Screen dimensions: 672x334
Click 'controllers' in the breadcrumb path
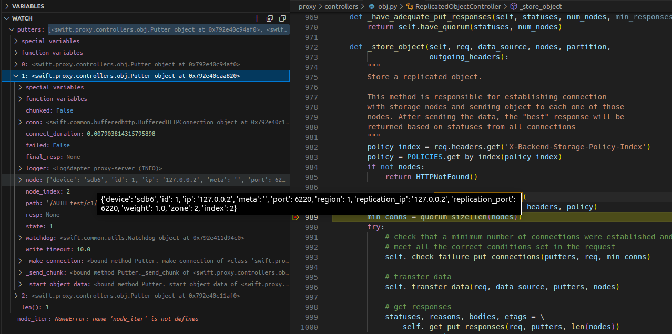(x=341, y=7)
